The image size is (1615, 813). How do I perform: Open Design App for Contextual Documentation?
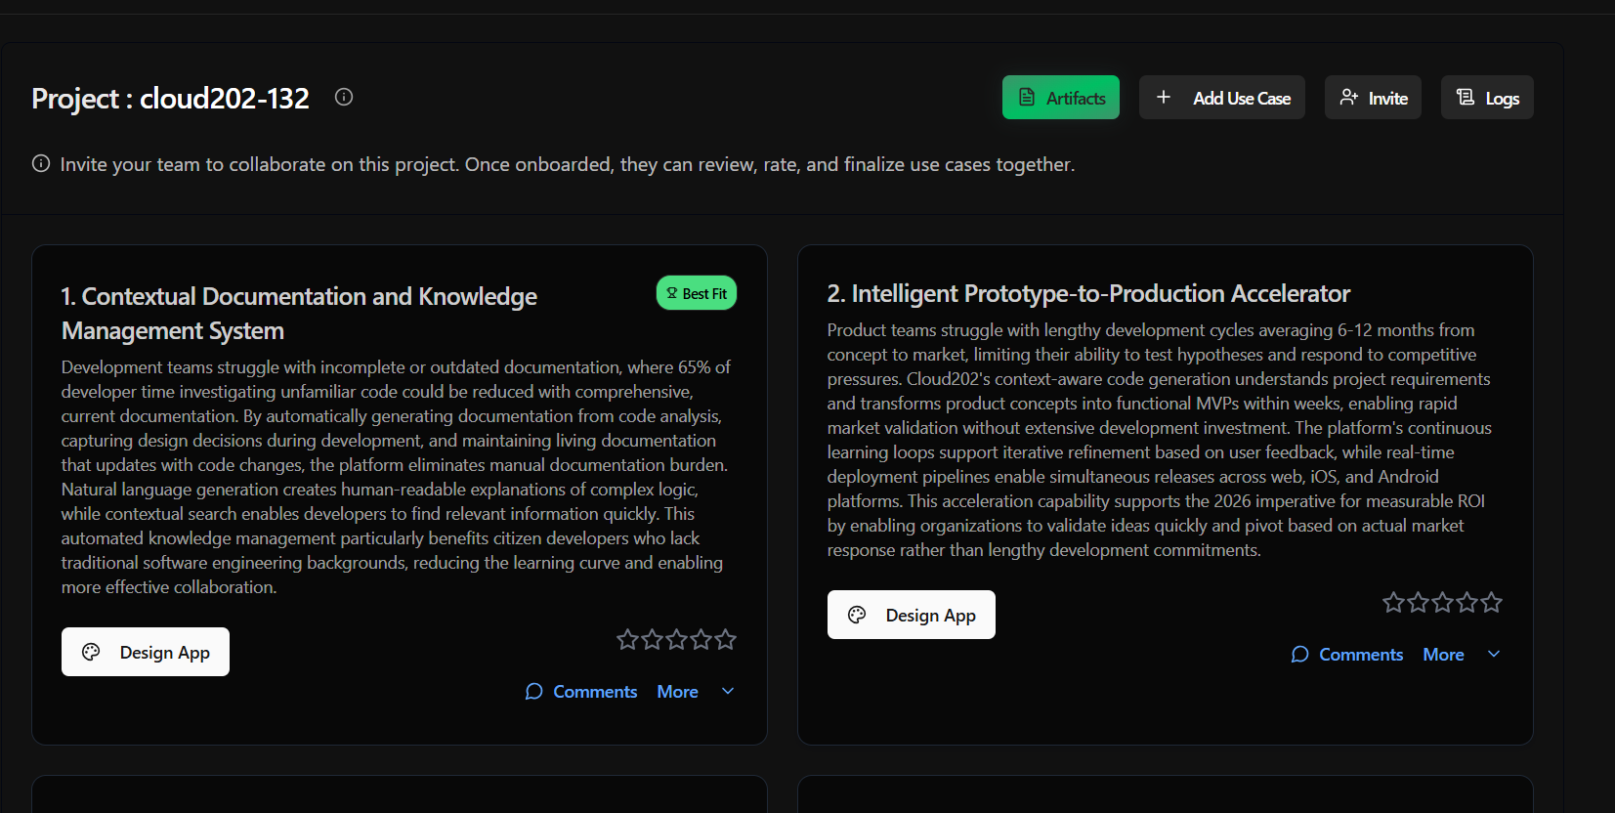(x=146, y=652)
